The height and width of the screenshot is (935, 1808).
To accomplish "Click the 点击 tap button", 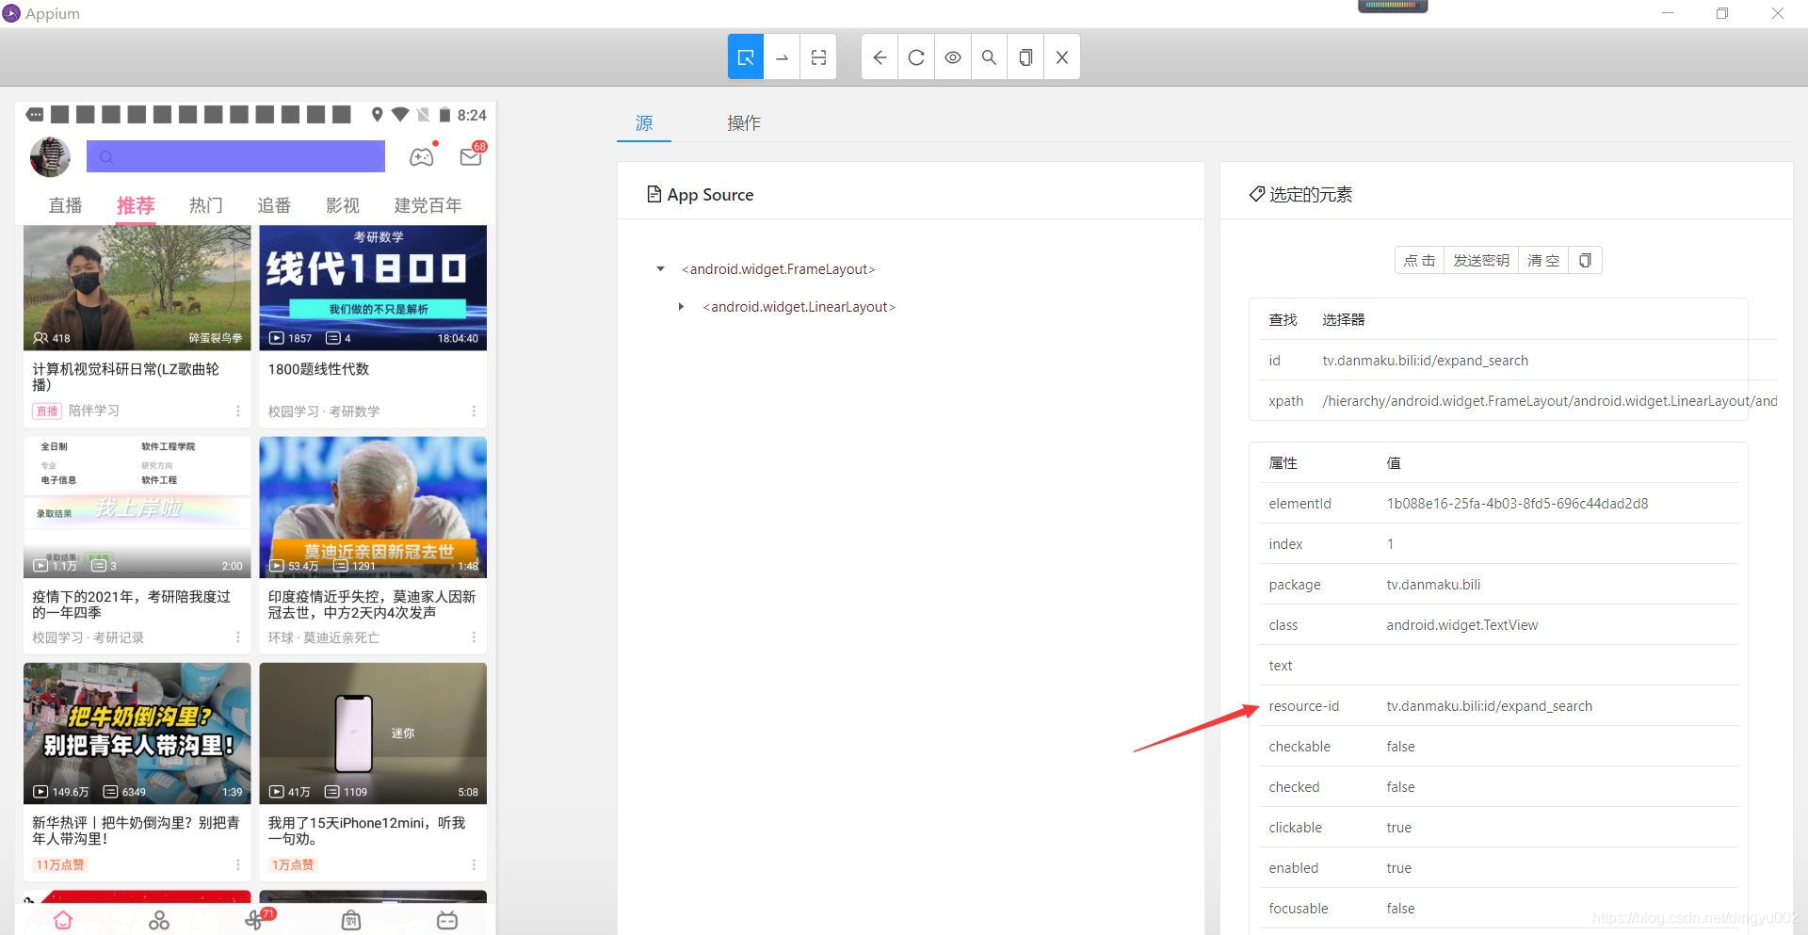I will 1419,261.
